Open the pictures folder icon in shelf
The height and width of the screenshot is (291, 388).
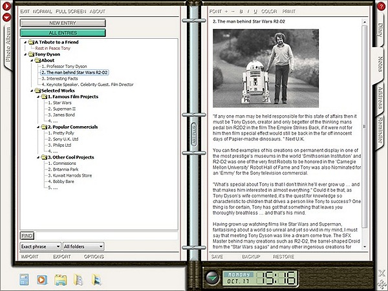tap(96, 280)
